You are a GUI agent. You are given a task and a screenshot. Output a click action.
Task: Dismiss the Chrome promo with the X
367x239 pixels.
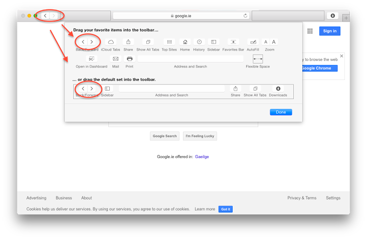pos(341,56)
